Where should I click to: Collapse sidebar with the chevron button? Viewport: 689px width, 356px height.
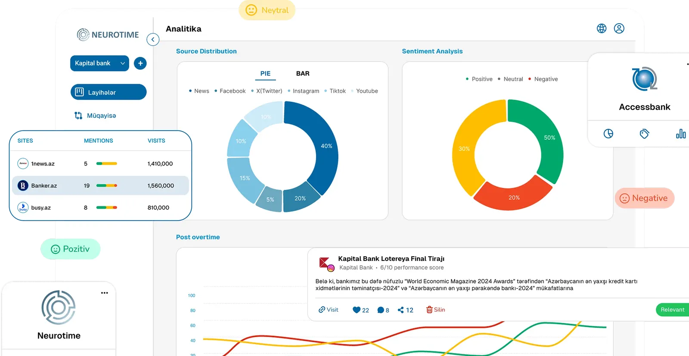(x=153, y=40)
